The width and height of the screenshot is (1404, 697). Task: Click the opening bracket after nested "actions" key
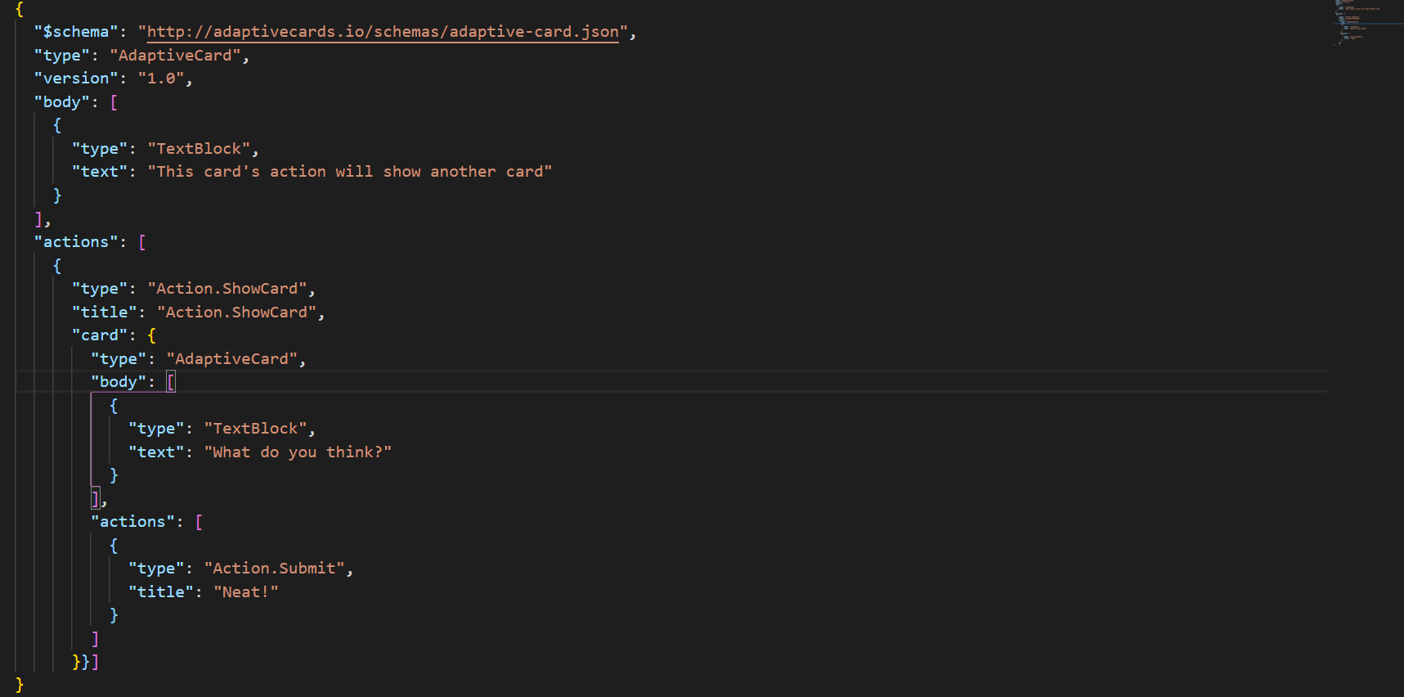[199, 522]
